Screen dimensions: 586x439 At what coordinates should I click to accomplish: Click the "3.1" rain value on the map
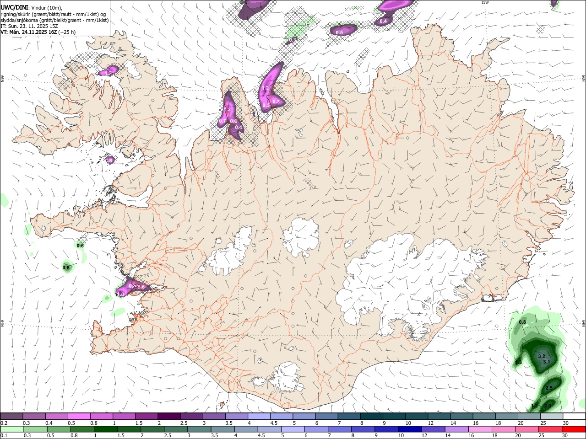click(546, 362)
